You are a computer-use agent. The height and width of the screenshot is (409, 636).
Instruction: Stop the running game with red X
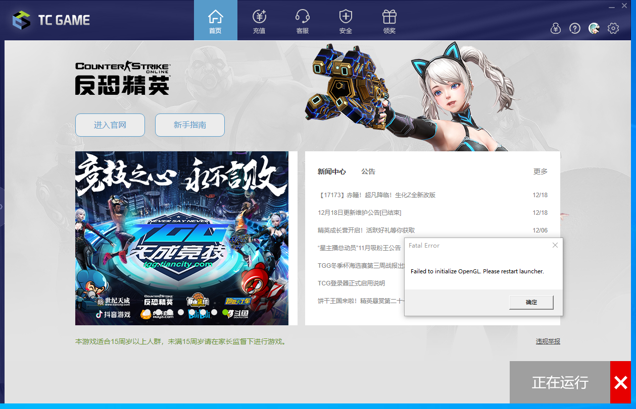point(620,382)
